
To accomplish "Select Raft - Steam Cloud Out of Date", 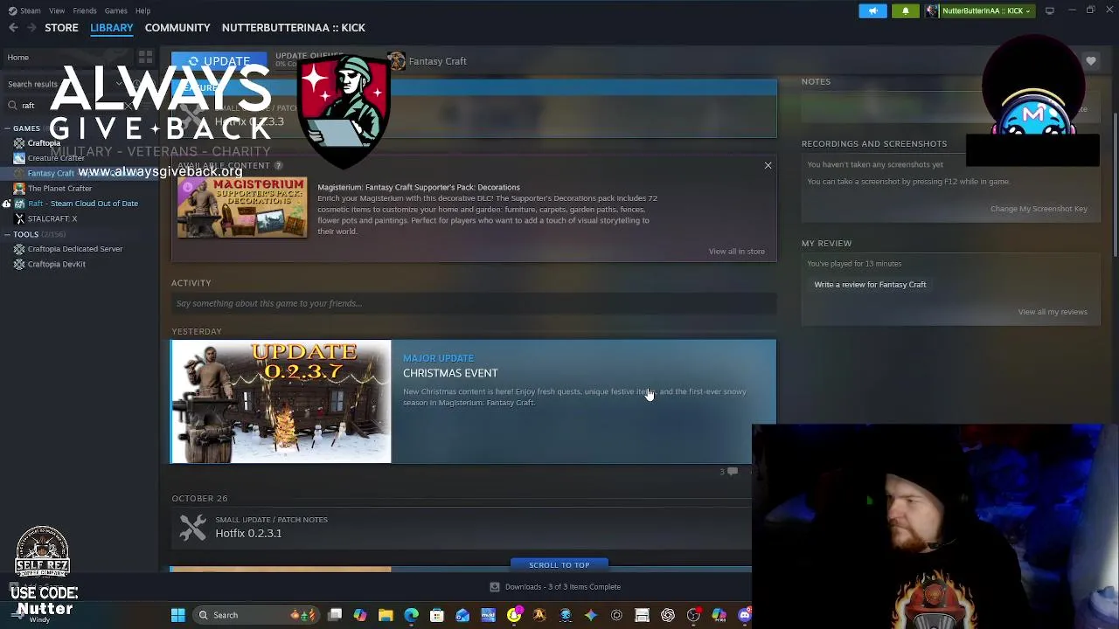I will (83, 204).
